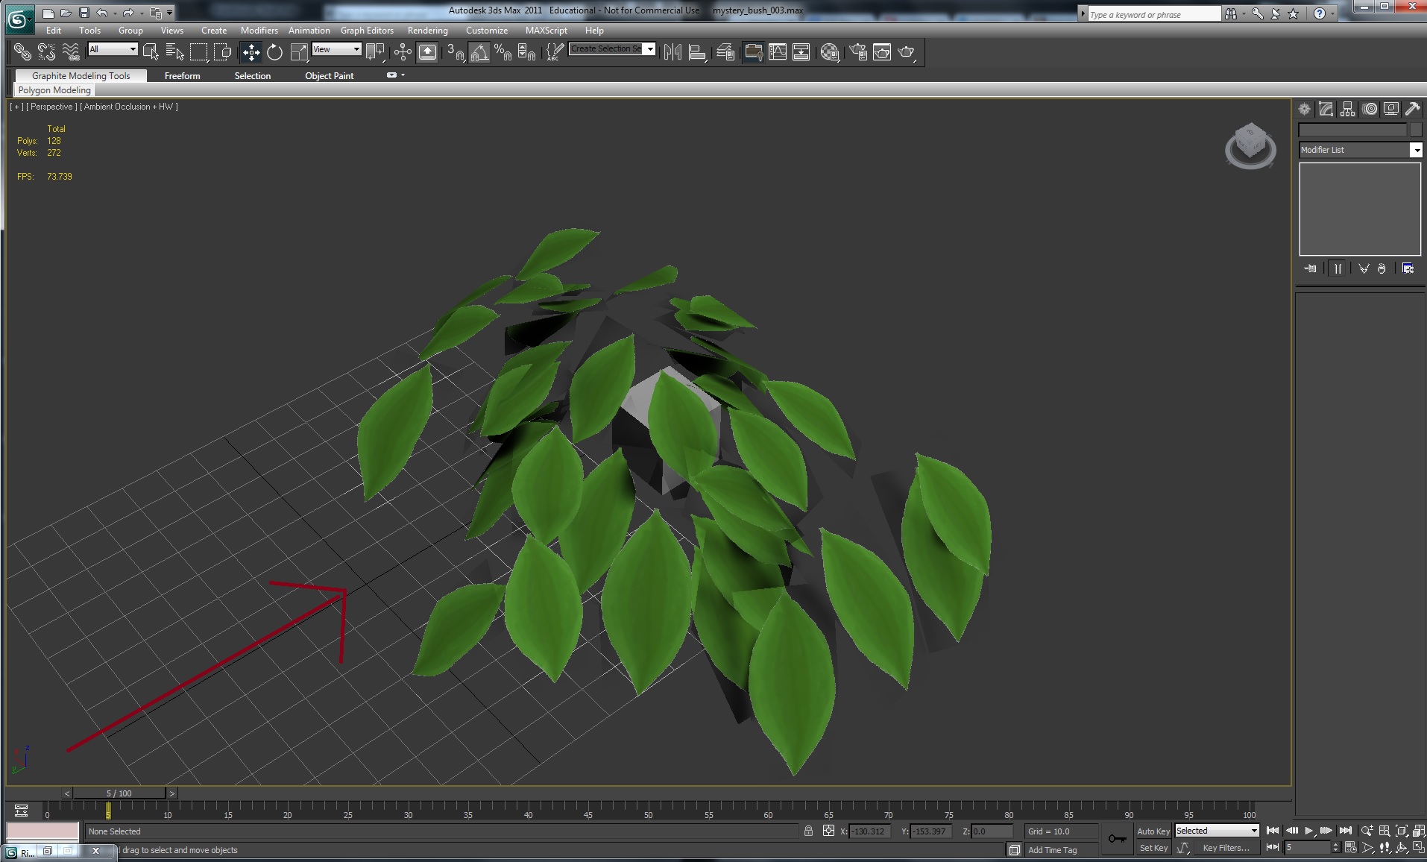
Task: Switch to the Freeform ribbon tab
Action: tap(182, 76)
